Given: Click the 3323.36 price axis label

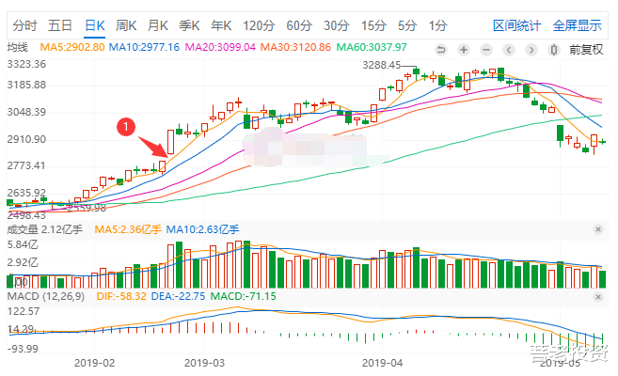Looking at the screenshot, I should point(26,64).
